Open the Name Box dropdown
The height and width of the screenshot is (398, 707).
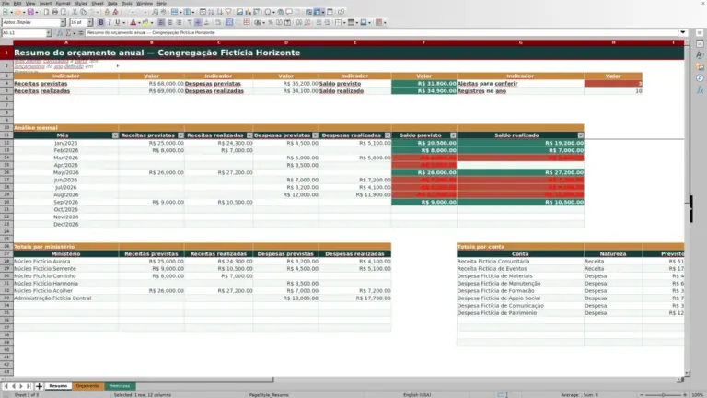pos(49,33)
